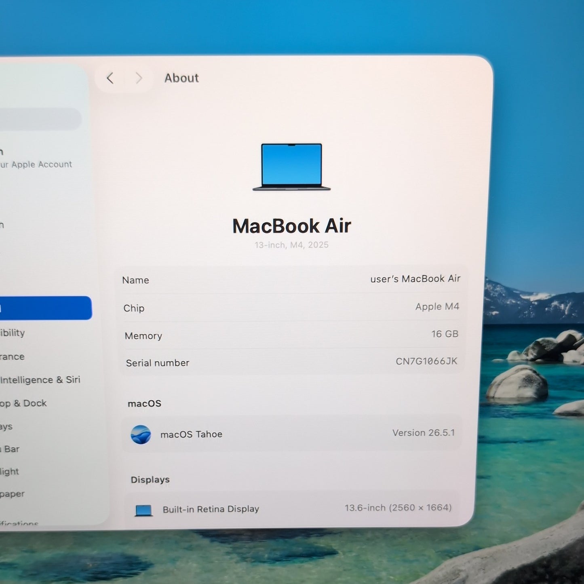
Task: Edit the name "user's MacBook Air"
Action: pos(415,279)
